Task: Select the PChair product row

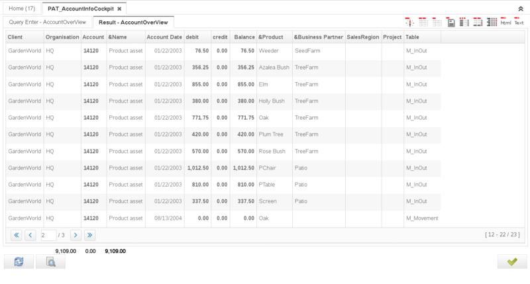Action: 268,168
